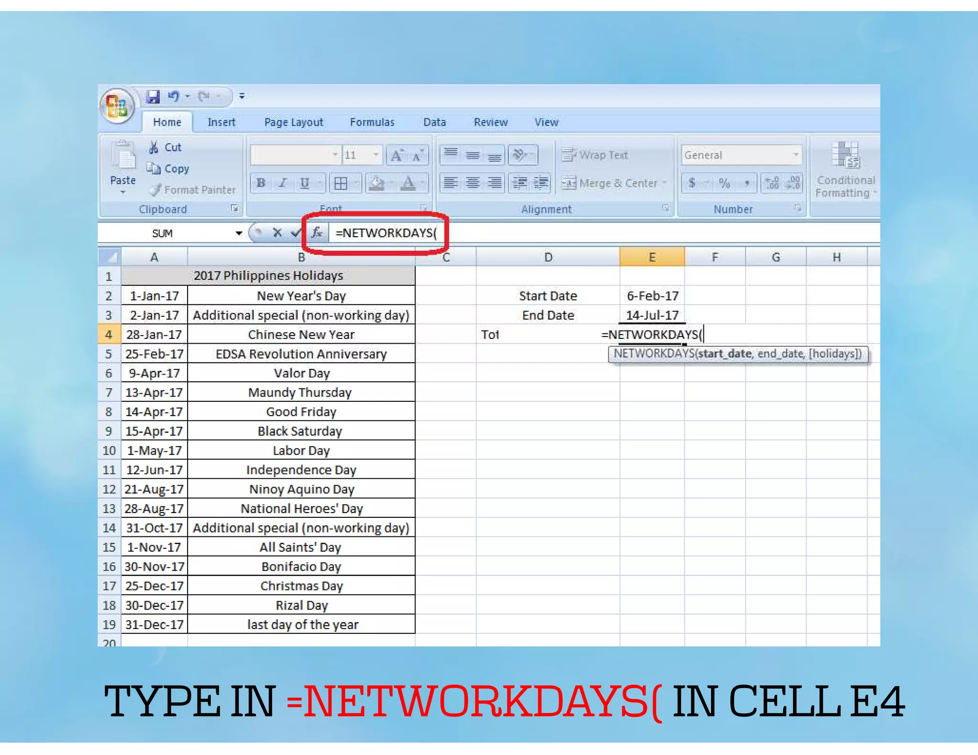
Task: Open the Name Box dropdown arrow
Action: (238, 233)
